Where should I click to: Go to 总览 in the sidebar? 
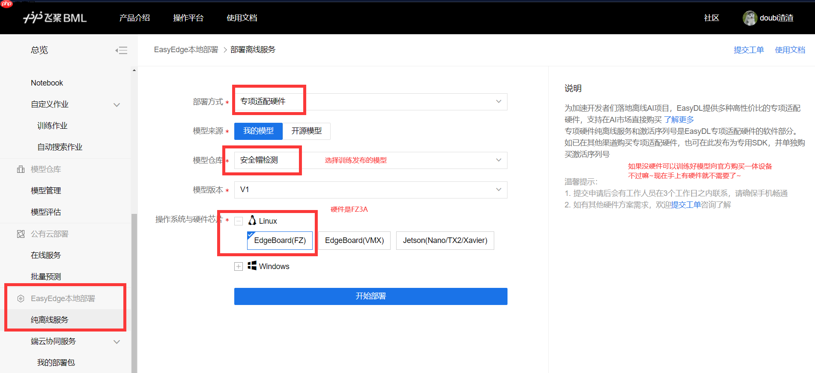(39, 50)
